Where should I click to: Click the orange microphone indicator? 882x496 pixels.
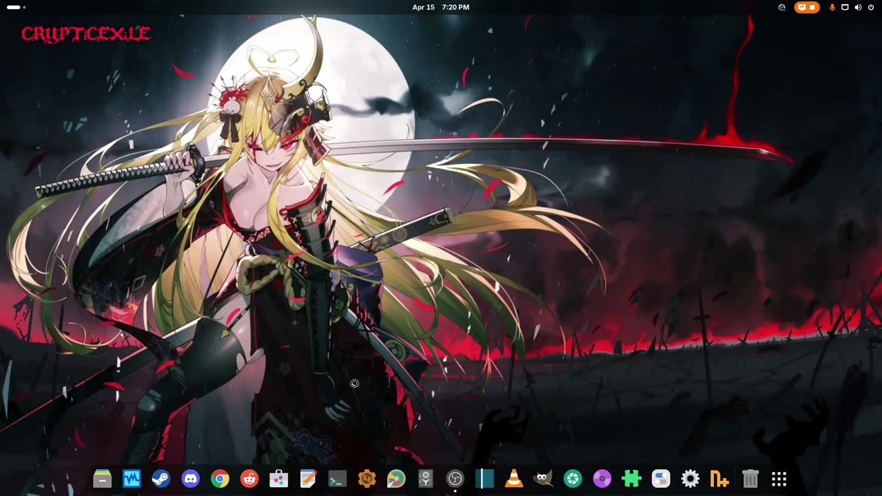[832, 8]
